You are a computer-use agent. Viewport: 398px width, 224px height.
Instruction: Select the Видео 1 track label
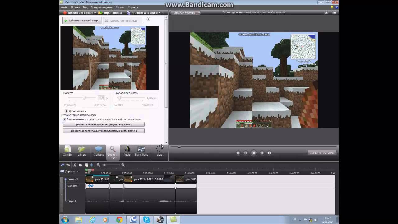click(x=72, y=179)
